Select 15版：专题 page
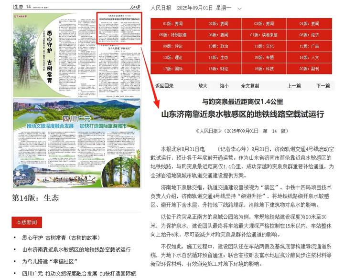The image size is (344, 278). pos(264,58)
